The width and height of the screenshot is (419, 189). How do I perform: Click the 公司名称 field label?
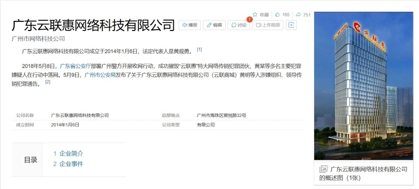pos(25,116)
